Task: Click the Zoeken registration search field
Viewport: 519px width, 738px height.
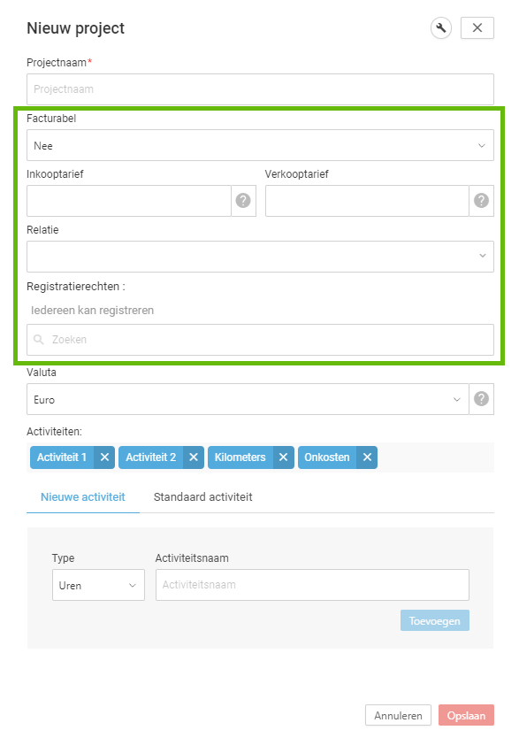Action: pos(260,339)
